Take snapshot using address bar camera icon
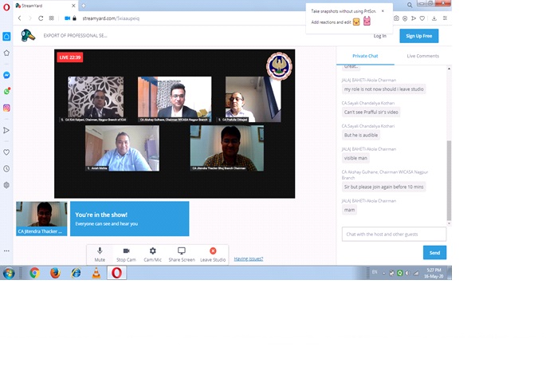This screenshot has height=367, width=546. (x=396, y=18)
